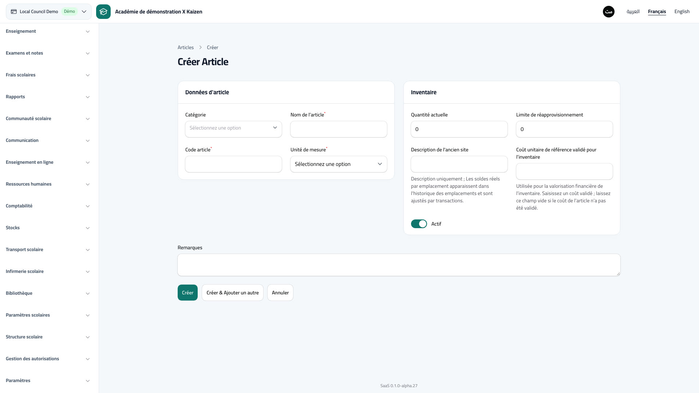Expand Gestion des autorisations section

[x=48, y=359]
